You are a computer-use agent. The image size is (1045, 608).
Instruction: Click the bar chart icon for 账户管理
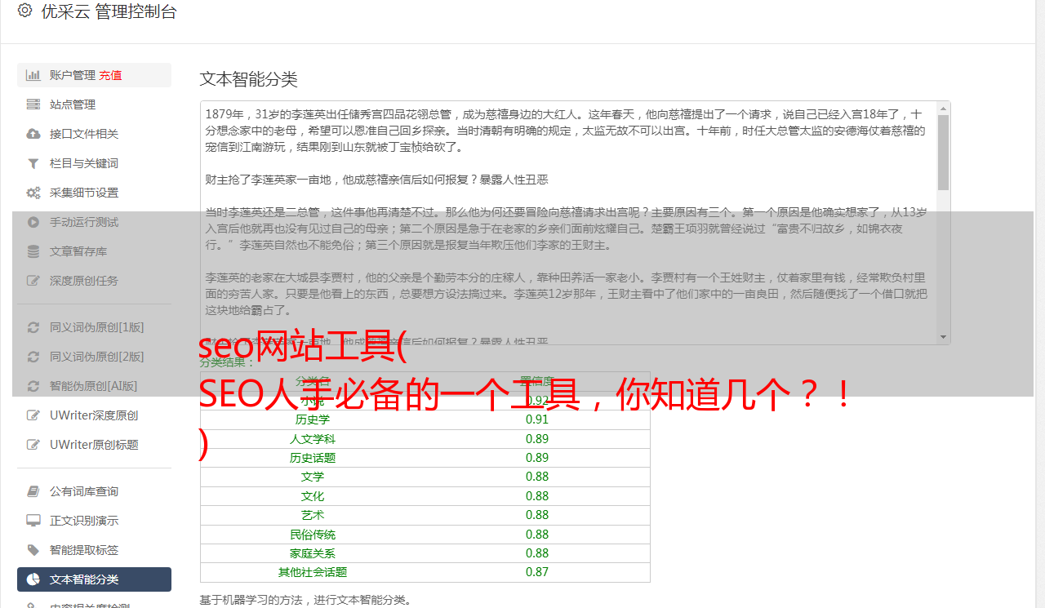pyautogui.click(x=33, y=75)
